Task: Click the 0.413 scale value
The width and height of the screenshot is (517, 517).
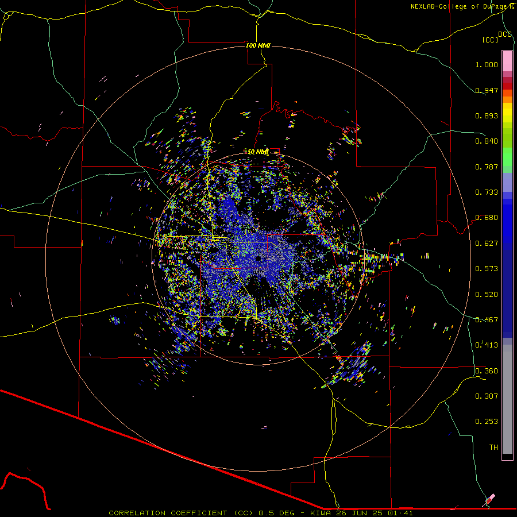Action: 487,345
